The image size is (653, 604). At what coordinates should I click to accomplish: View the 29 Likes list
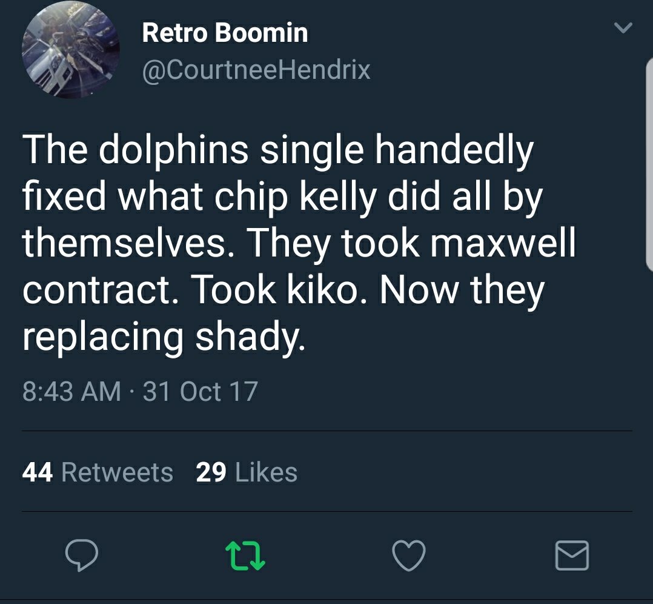pos(247,472)
